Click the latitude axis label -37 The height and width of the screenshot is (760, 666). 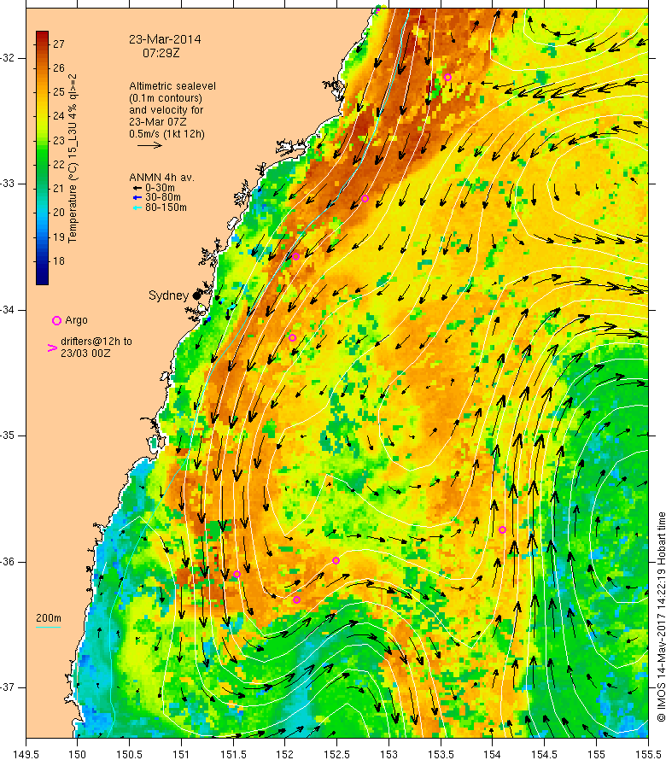[9, 687]
